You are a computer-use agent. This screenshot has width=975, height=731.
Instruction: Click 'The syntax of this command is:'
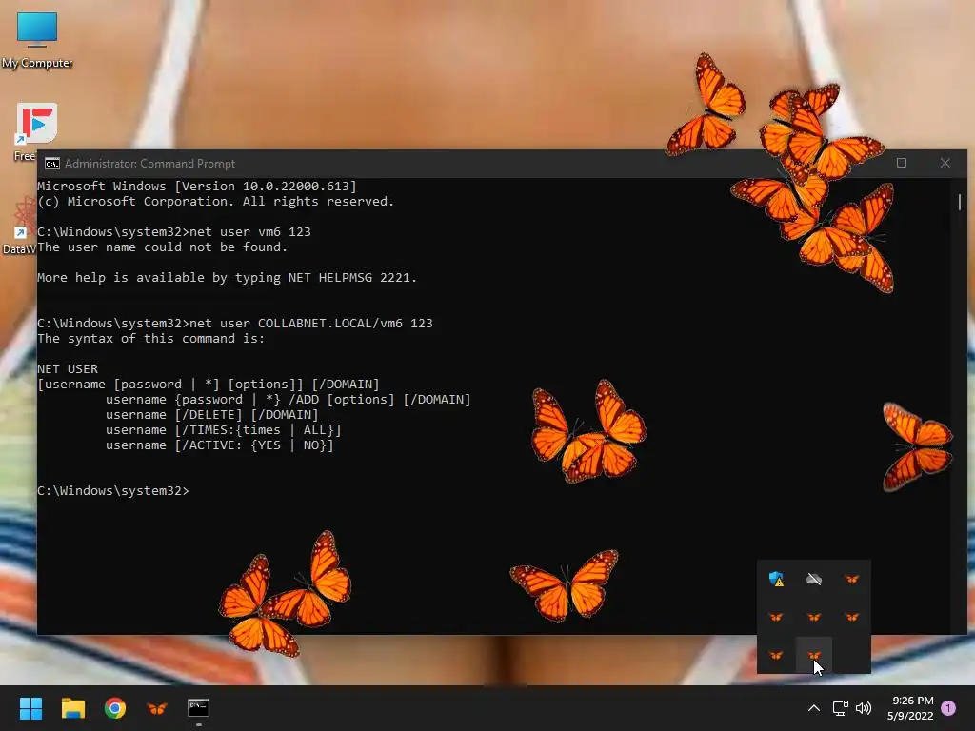[150, 339]
